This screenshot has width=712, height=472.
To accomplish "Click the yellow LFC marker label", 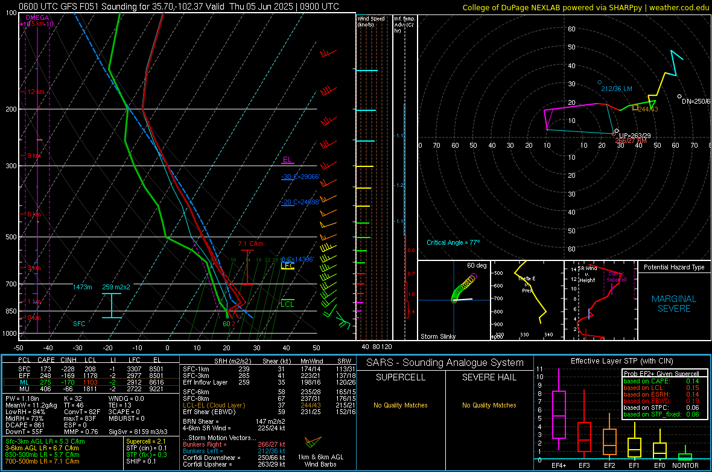I will (287, 266).
